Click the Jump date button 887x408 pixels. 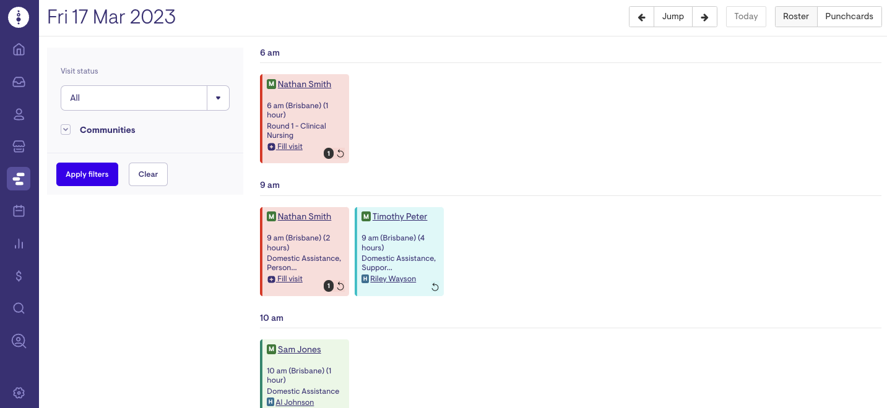pyautogui.click(x=673, y=17)
